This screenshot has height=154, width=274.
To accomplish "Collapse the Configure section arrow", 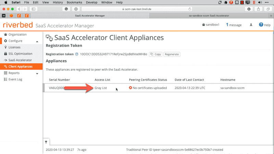I will 37,41.
